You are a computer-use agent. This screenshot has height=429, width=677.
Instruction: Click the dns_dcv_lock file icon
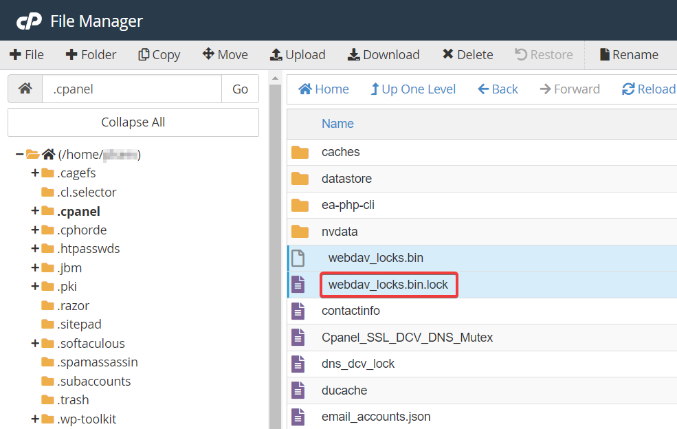(298, 364)
